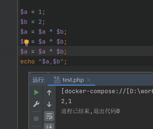Click the 进程已结束 exit code line

coord(90,111)
